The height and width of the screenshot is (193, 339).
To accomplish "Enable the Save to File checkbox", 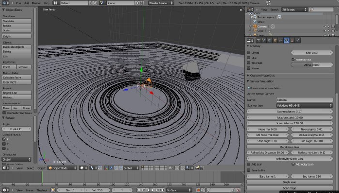I will pyautogui.click(x=249, y=170).
